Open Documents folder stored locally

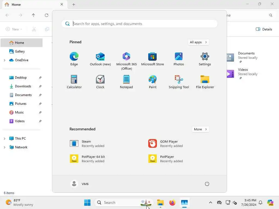coord(242,57)
